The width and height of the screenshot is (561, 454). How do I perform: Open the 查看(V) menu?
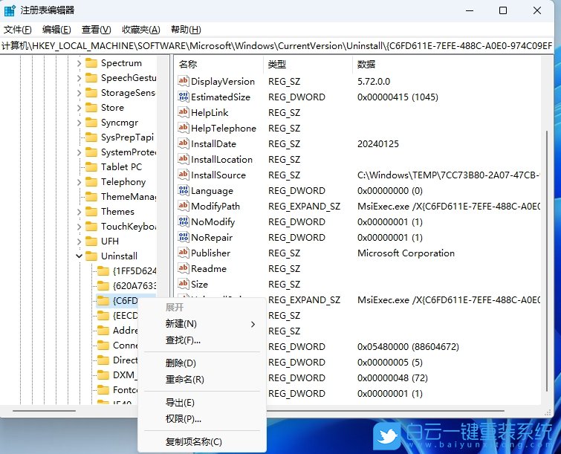tap(97, 29)
